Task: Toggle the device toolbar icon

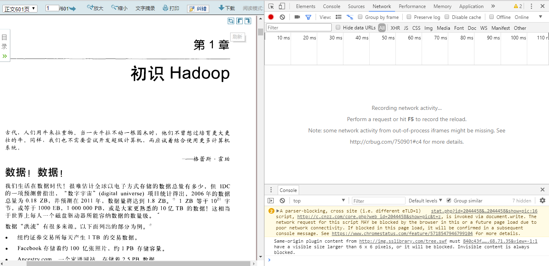Action: click(x=282, y=6)
